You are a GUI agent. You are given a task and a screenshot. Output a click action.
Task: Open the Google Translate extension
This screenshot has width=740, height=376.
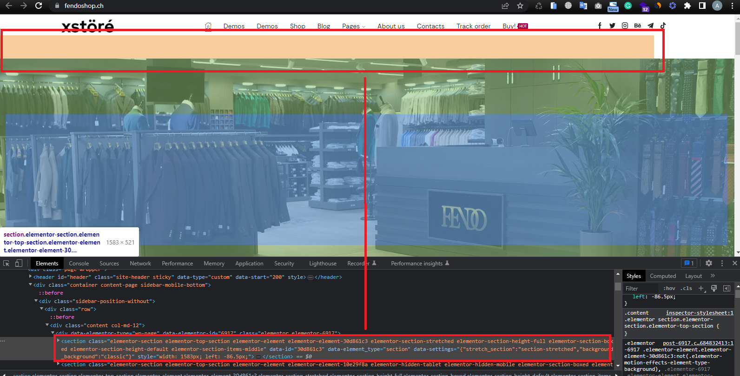point(583,6)
